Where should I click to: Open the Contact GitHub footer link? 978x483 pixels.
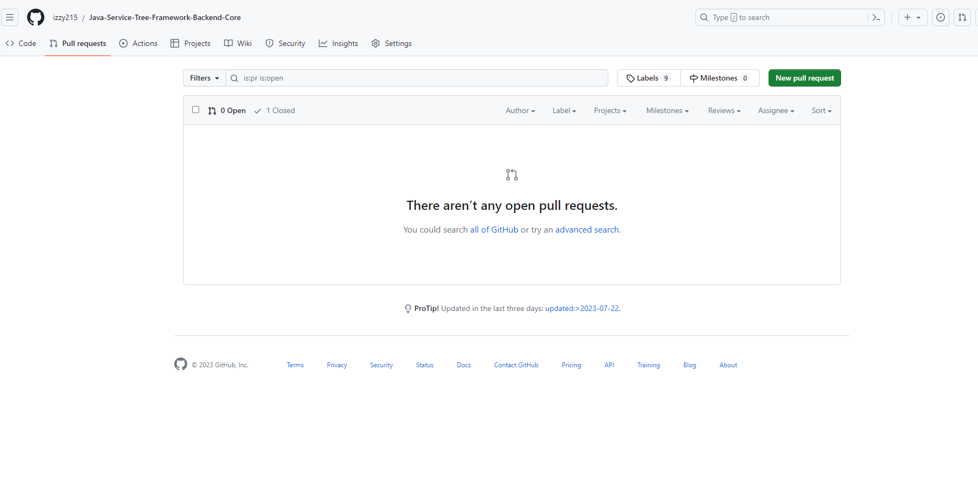(x=516, y=365)
